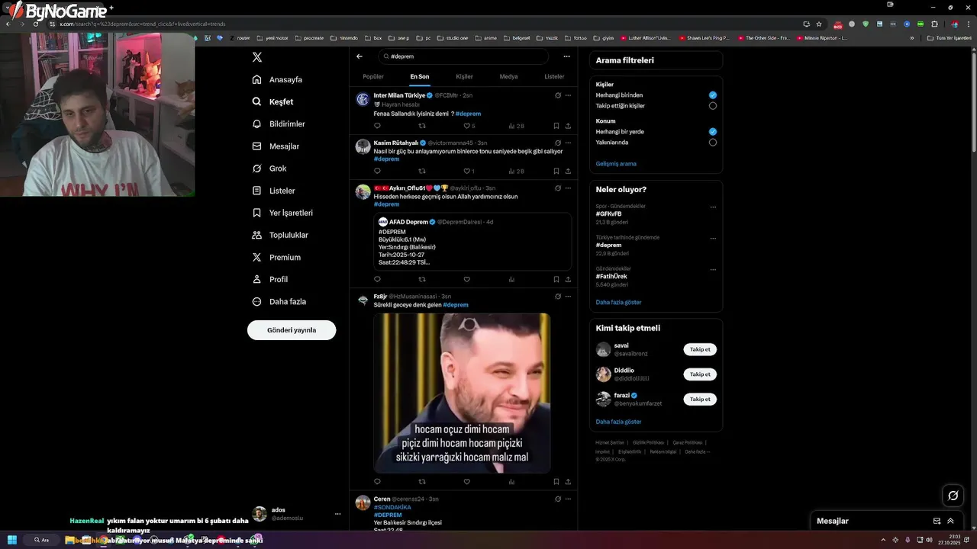This screenshot has height=549, width=977.
Task: Open Gelişmiş arama link
Action: (616, 164)
